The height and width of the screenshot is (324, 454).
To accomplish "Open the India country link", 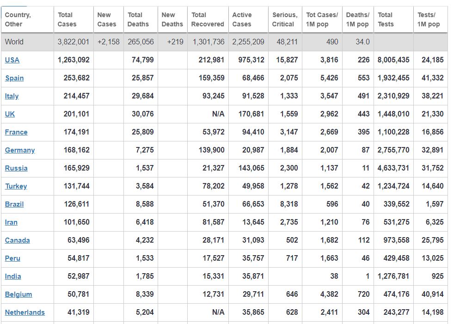I will (13, 276).
